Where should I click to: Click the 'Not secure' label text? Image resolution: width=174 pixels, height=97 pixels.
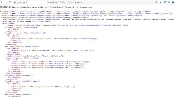(21, 2)
